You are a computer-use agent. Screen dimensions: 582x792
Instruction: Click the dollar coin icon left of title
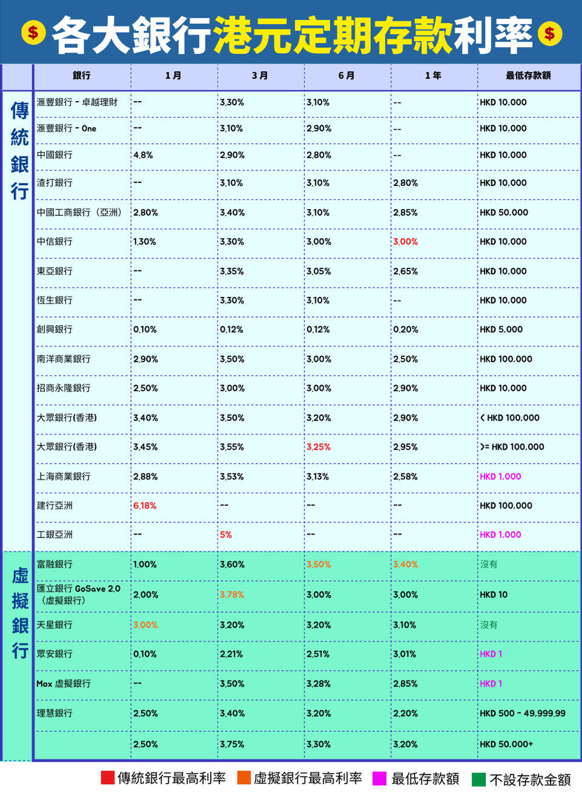tap(33, 33)
